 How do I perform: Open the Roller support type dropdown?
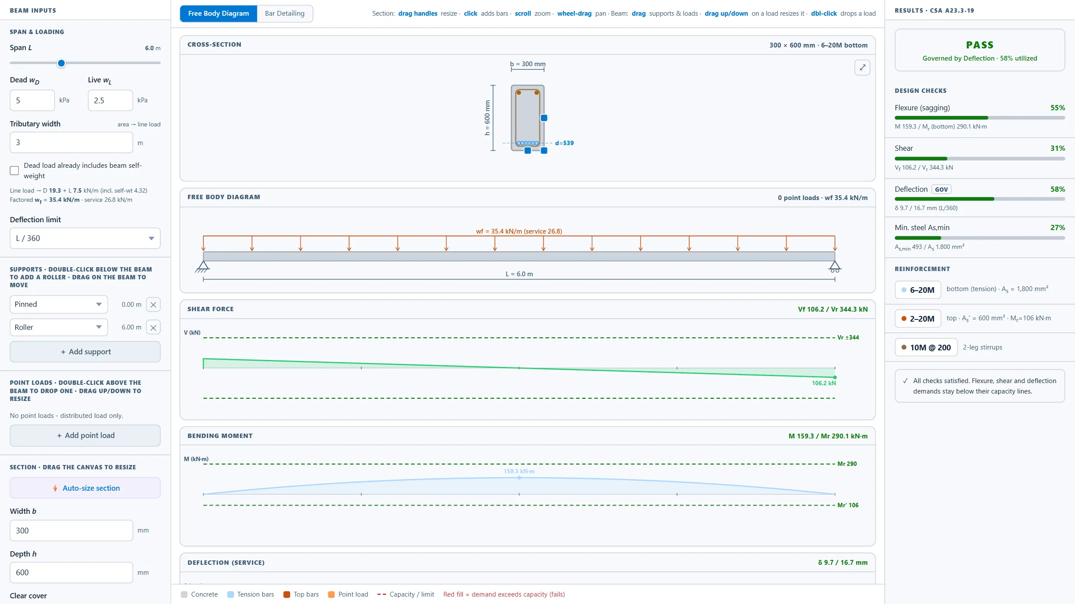pyautogui.click(x=59, y=327)
